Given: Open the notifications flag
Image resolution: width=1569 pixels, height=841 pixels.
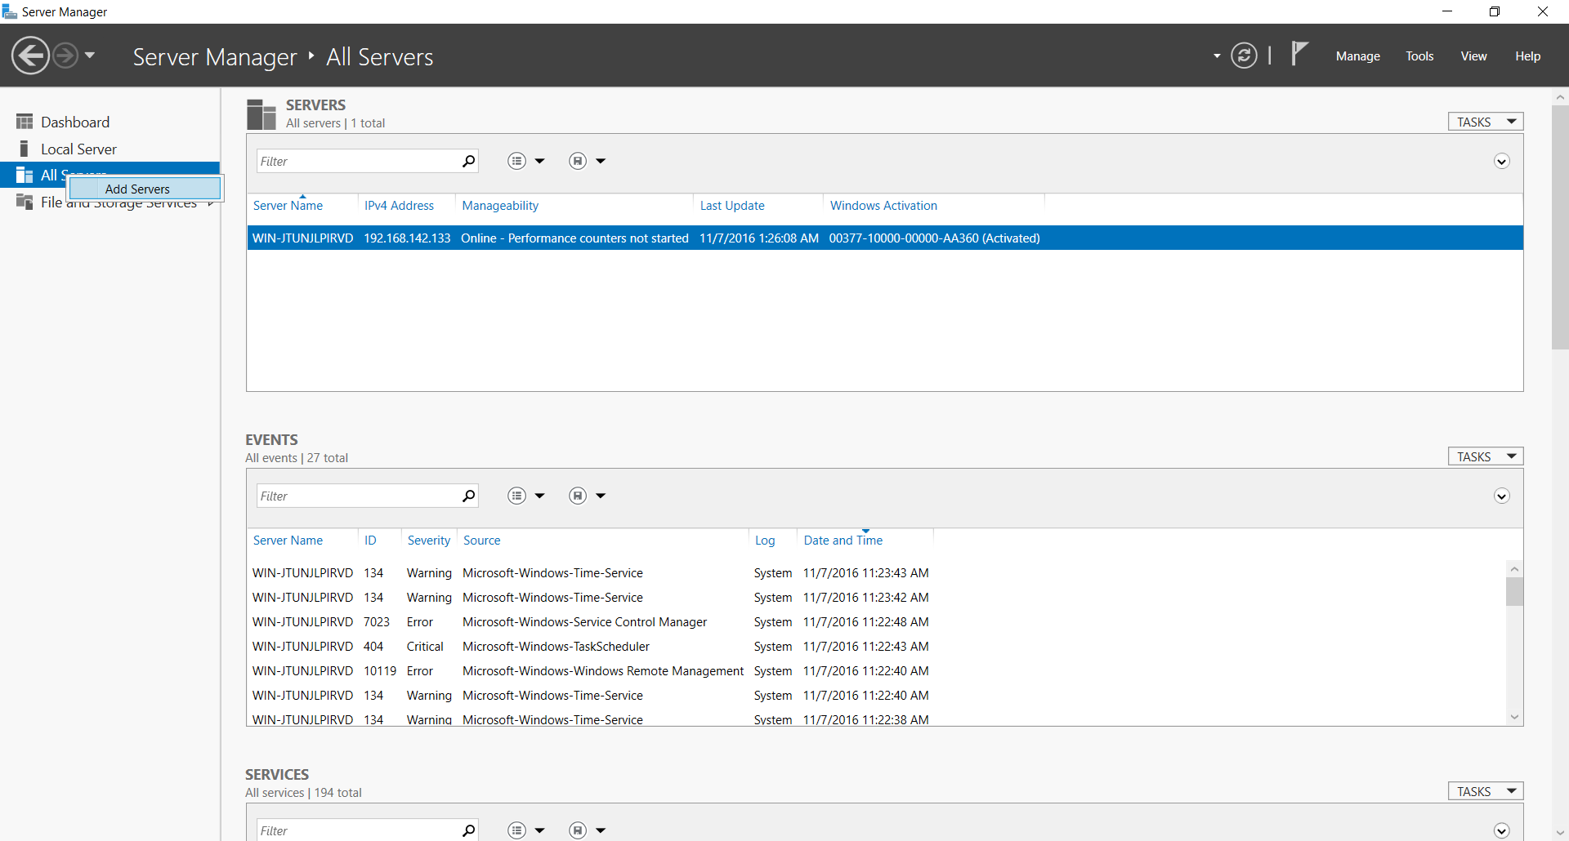Looking at the screenshot, I should click(x=1299, y=54).
